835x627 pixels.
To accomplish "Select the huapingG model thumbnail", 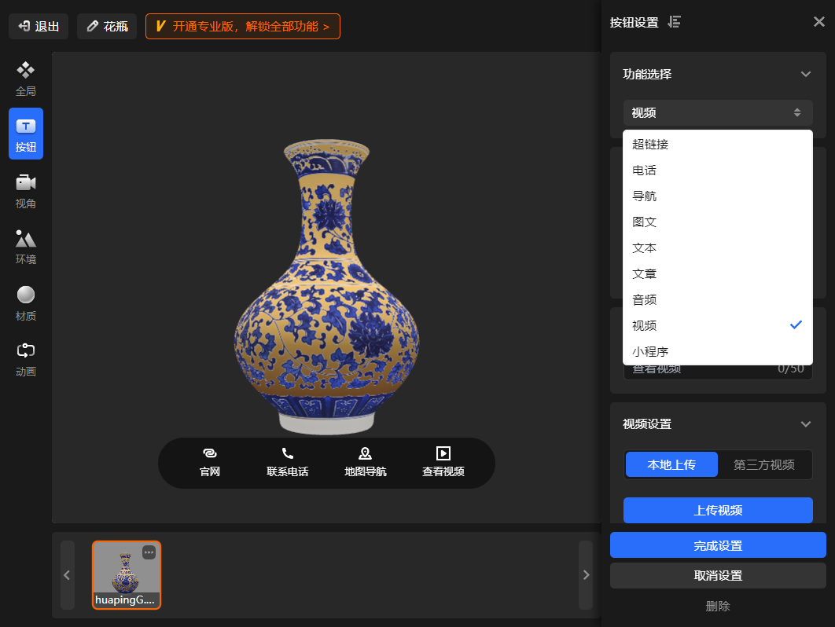I will coord(127,574).
